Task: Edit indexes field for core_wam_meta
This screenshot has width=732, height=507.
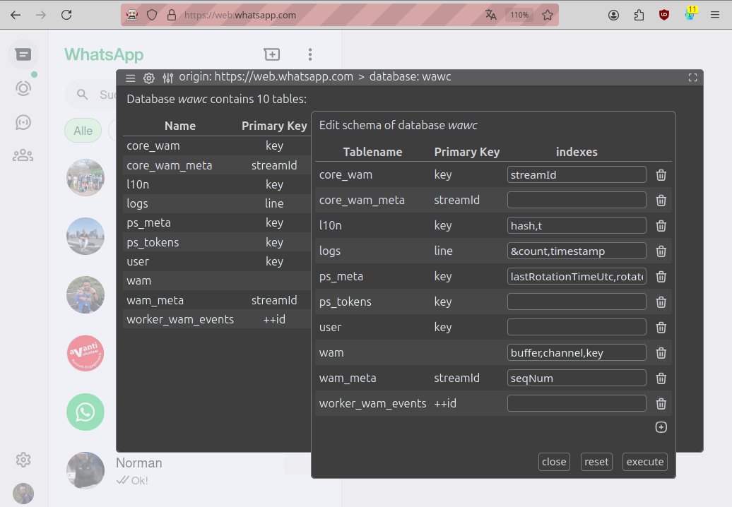Action: (577, 201)
